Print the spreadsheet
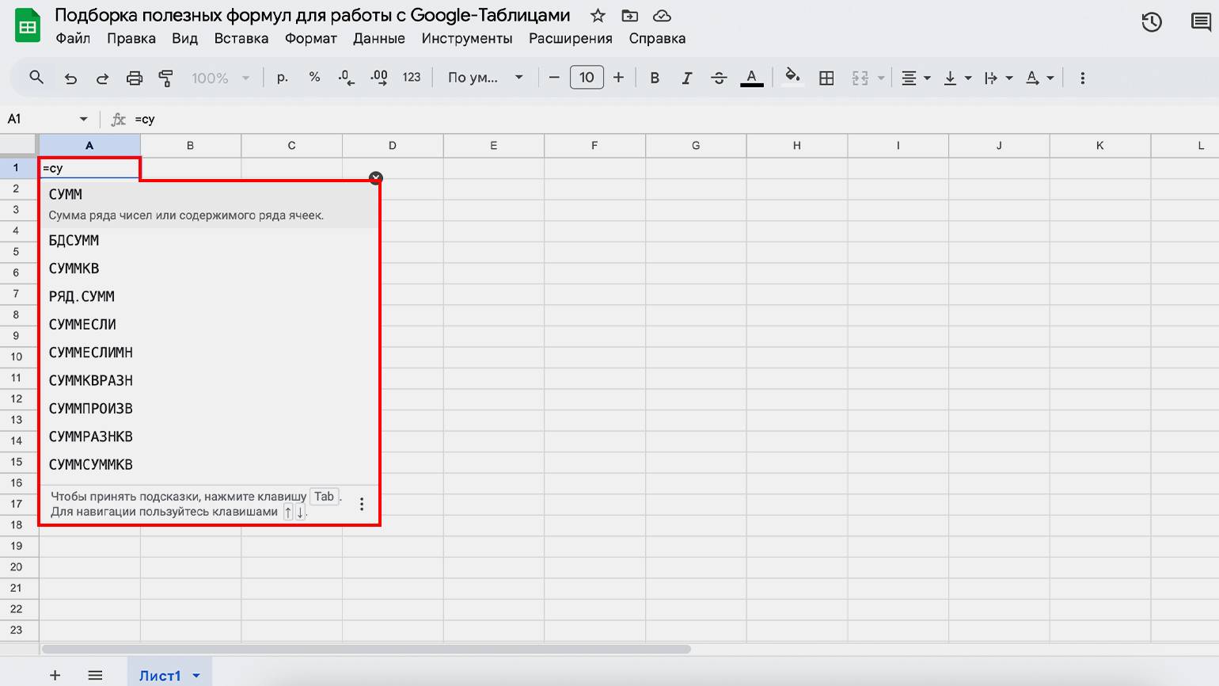 [135, 78]
